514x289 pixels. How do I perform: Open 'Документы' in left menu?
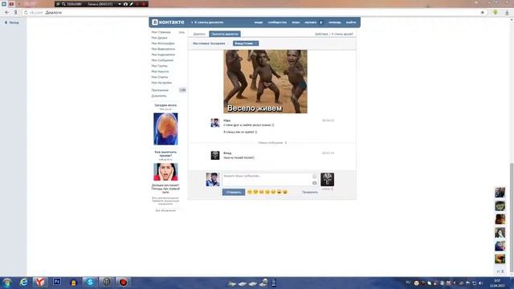(x=159, y=96)
